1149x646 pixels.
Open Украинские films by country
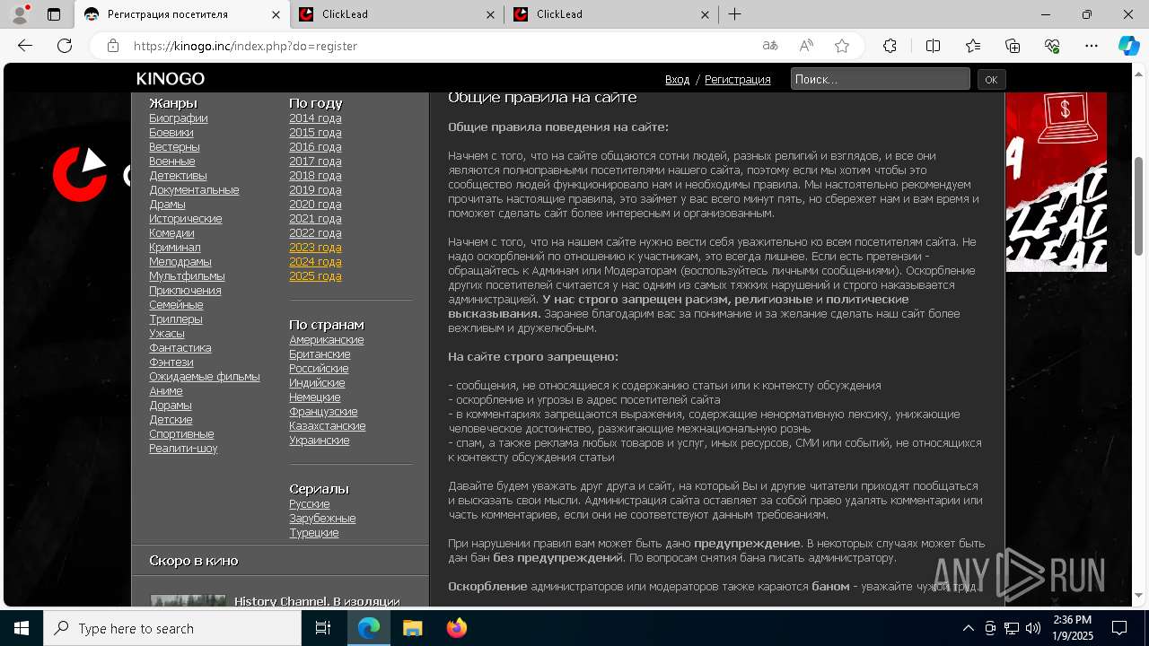(320, 440)
